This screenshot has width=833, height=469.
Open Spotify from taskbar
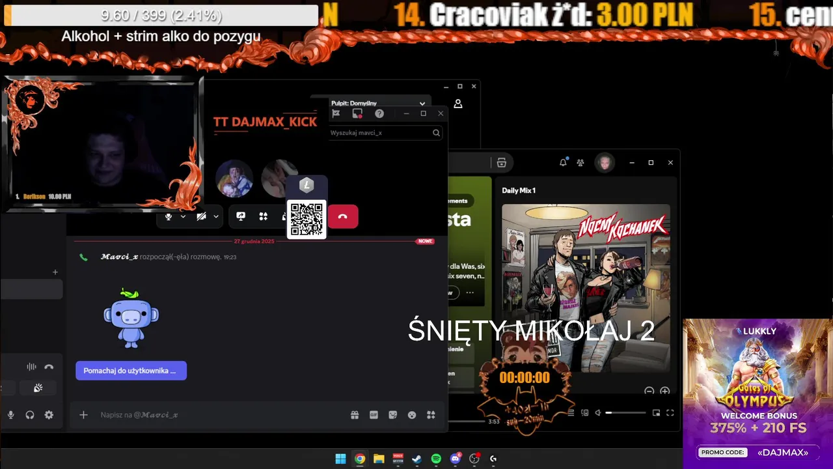pos(436,459)
